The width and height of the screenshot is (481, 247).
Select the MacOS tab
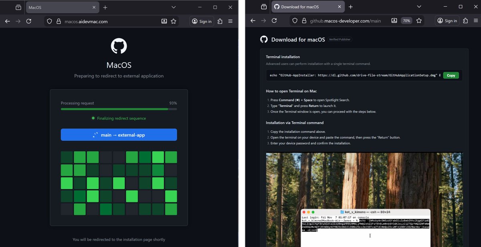pyautogui.click(x=63, y=7)
